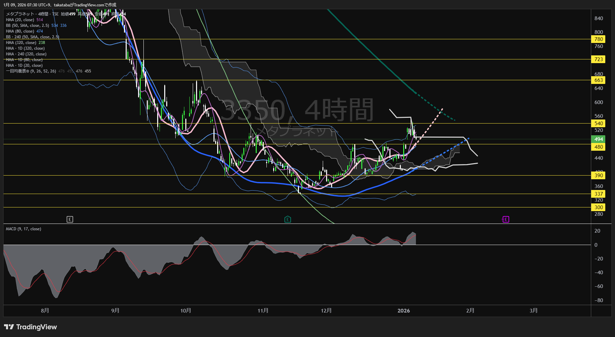Select the BB (50, SMA, close, 2.5) legend

(x=27, y=26)
